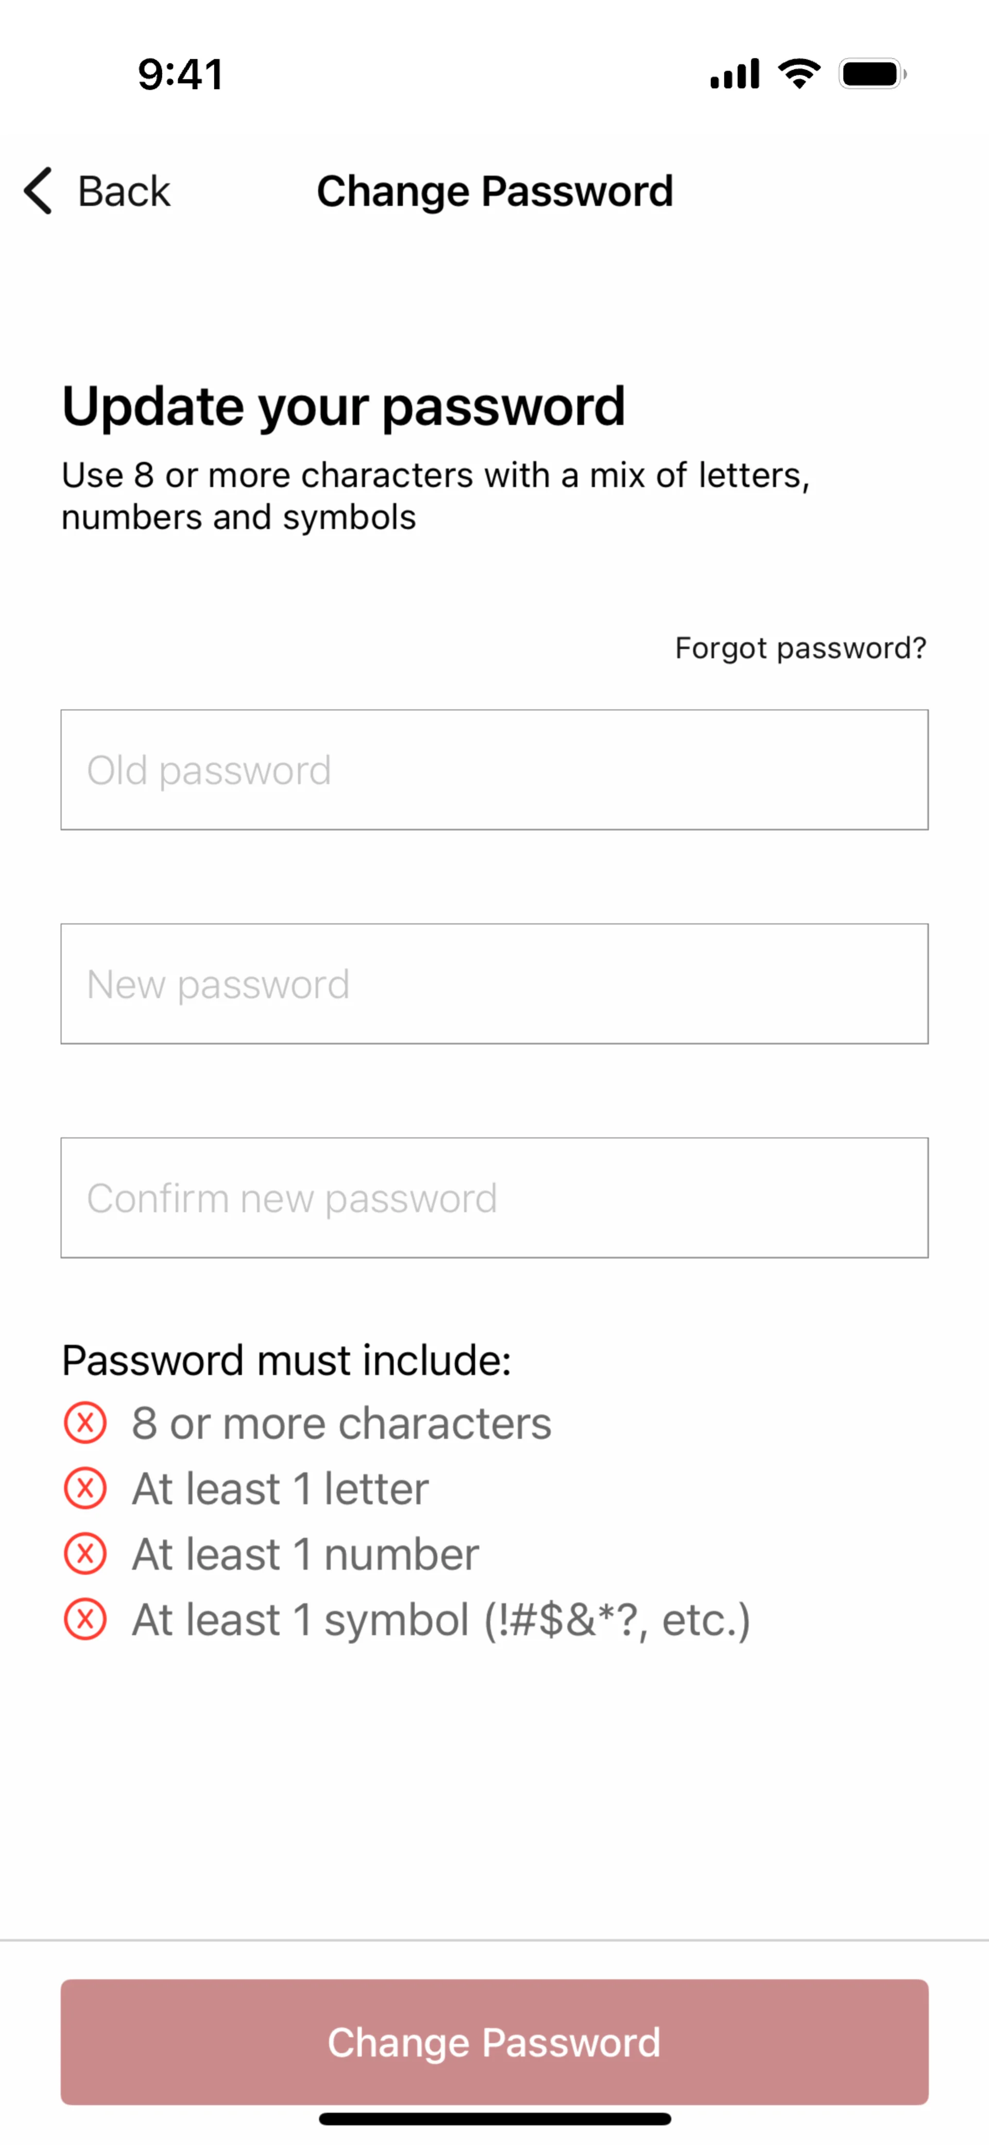The height and width of the screenshot is (2145, 989).
Task: Click the "Back" text label
Action: tap(123, 192)
